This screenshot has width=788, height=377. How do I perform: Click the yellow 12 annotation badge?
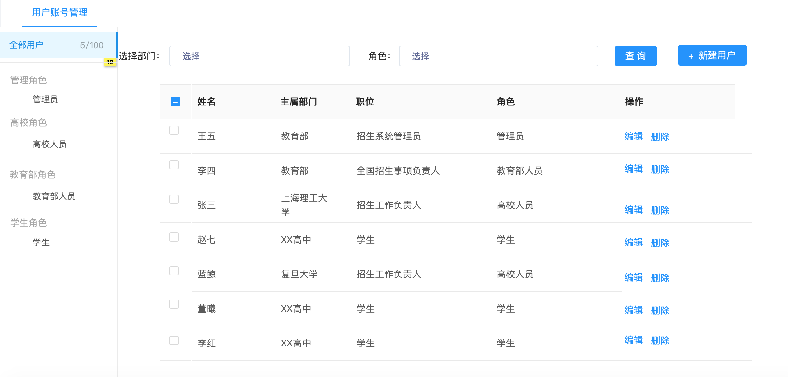click(110, 62)
